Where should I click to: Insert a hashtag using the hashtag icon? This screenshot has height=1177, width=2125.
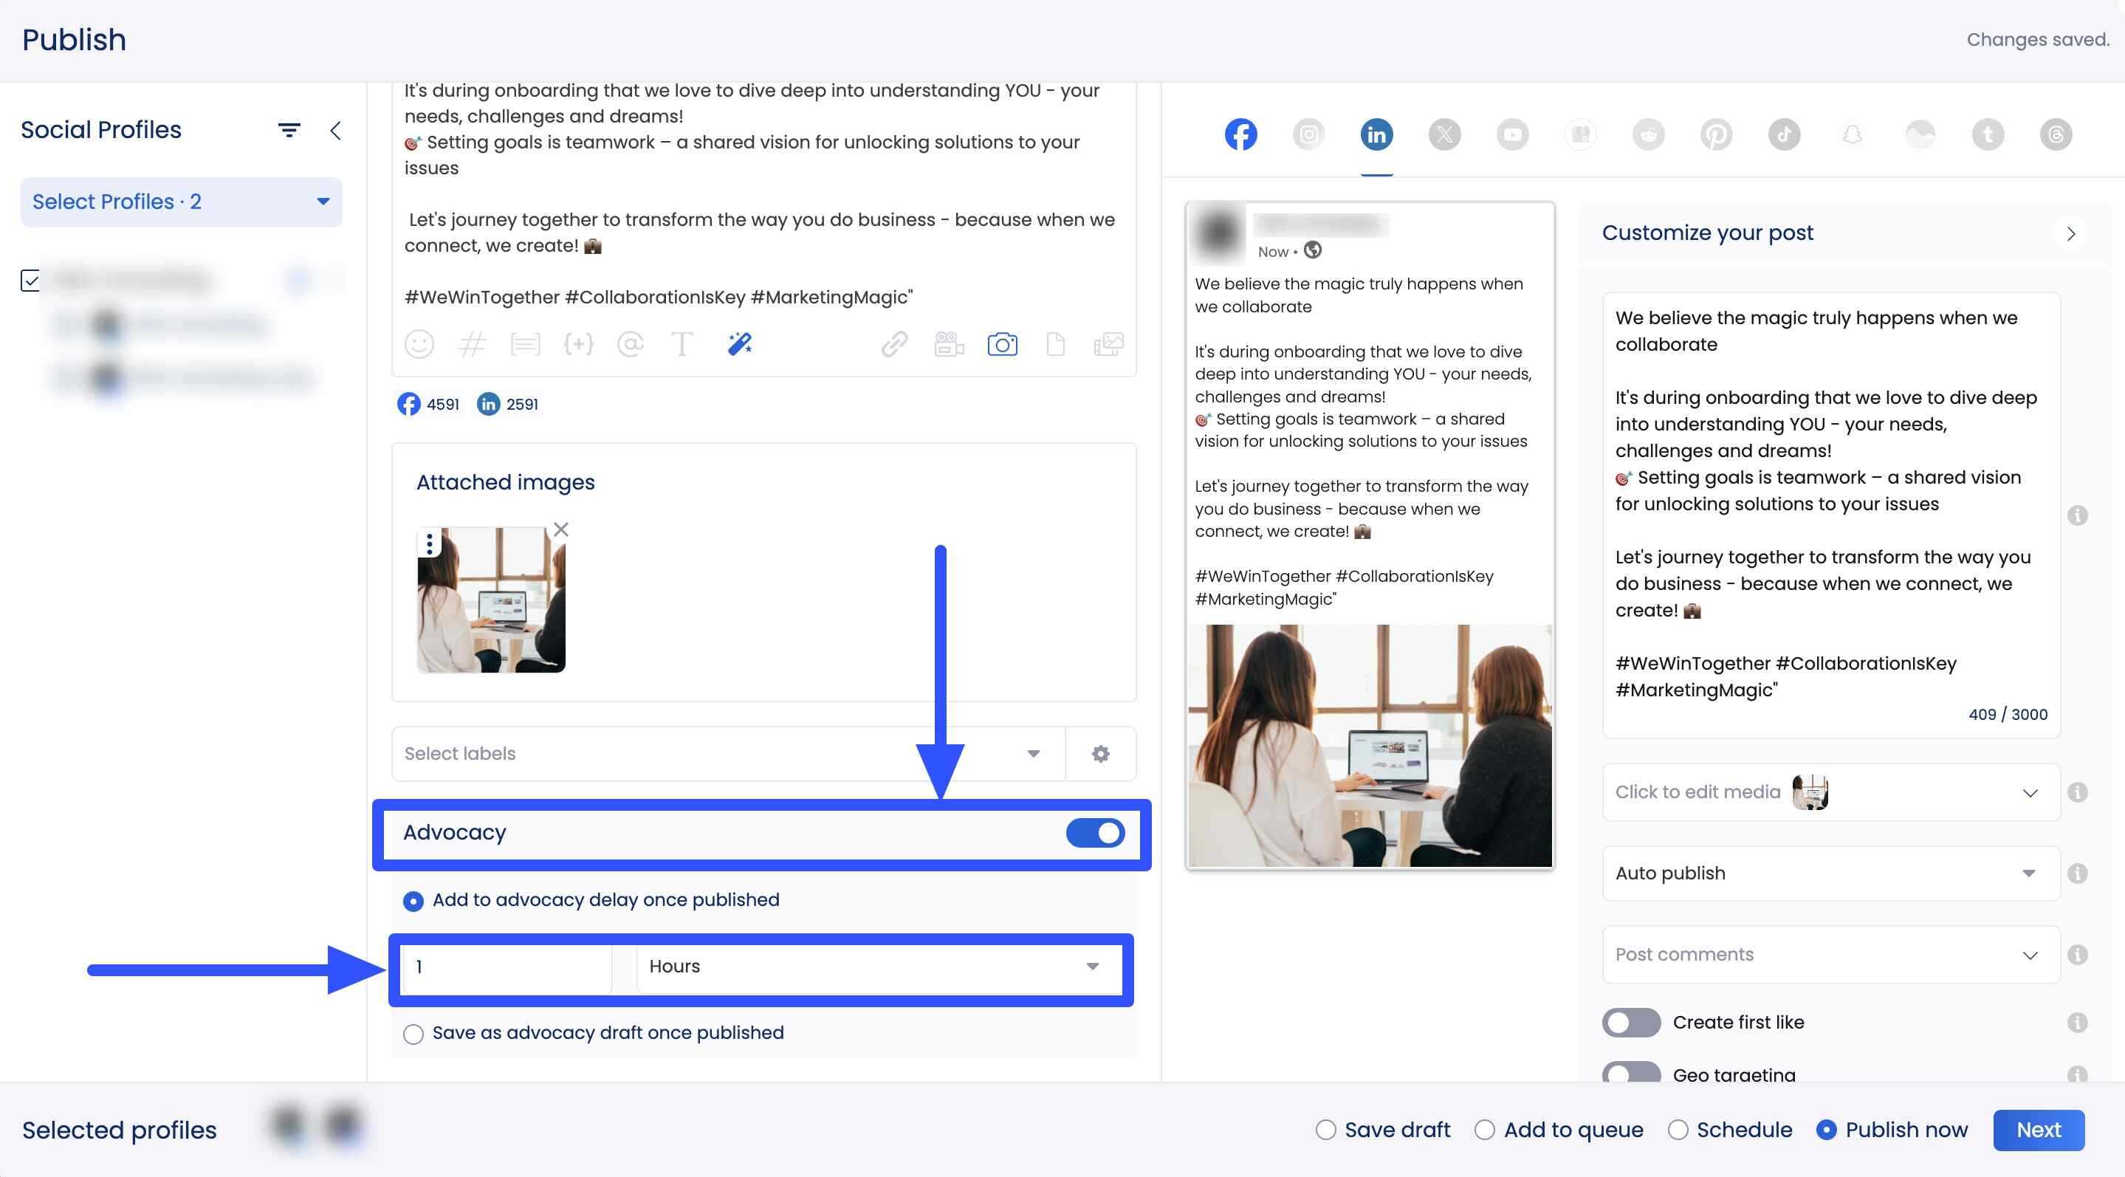(x=472, y=344)
